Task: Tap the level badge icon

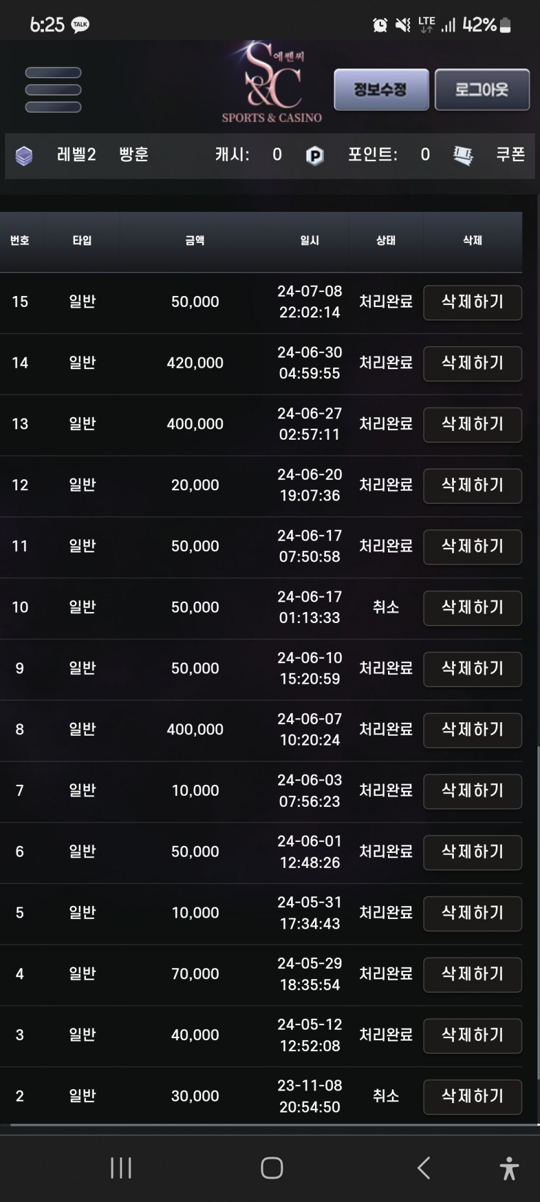Action: 24,155
